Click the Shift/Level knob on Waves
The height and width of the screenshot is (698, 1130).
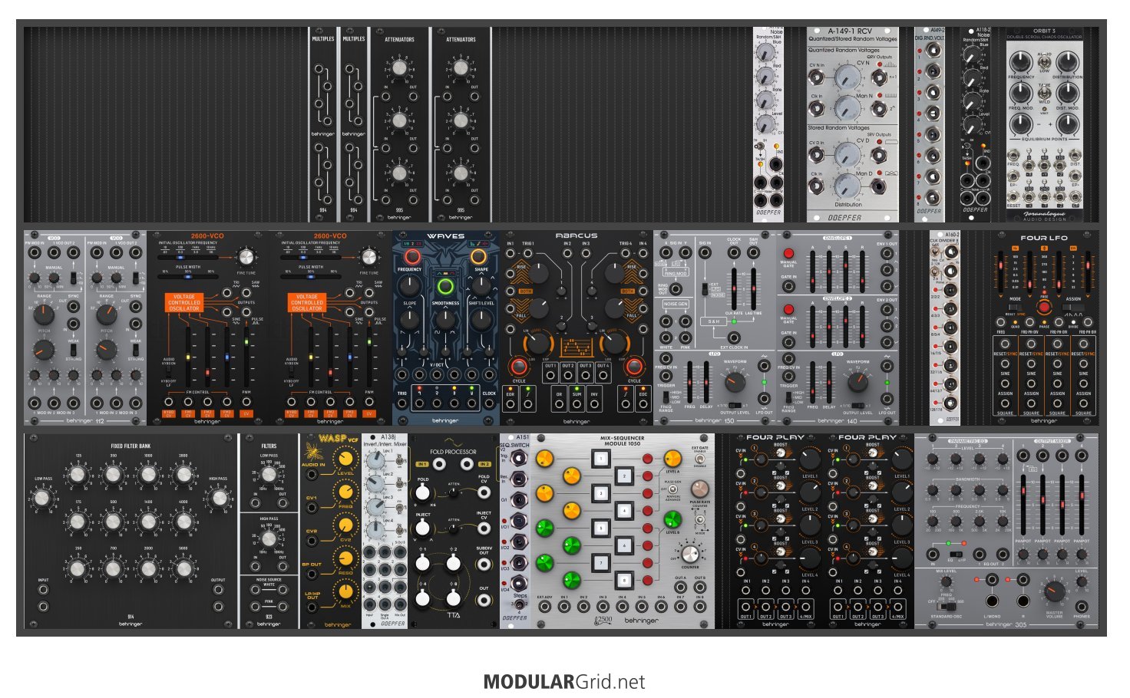[481, 318]
